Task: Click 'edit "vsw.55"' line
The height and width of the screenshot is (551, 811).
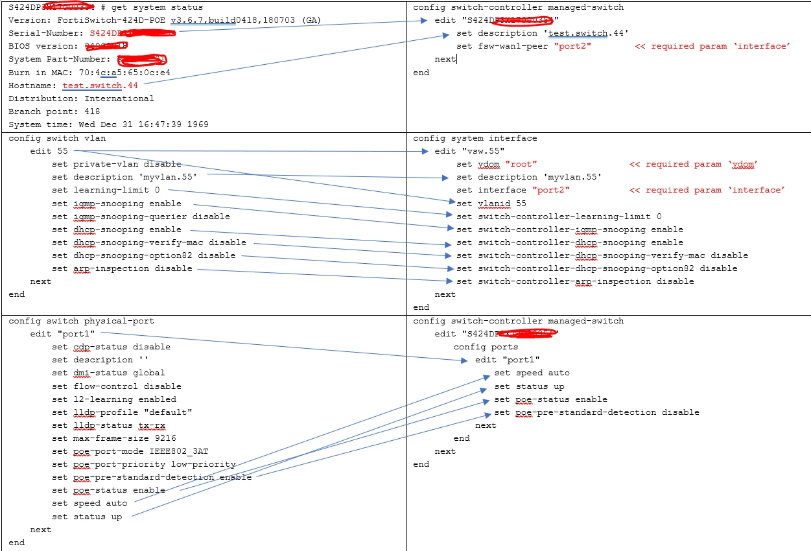Action: [x=470, y=151]
